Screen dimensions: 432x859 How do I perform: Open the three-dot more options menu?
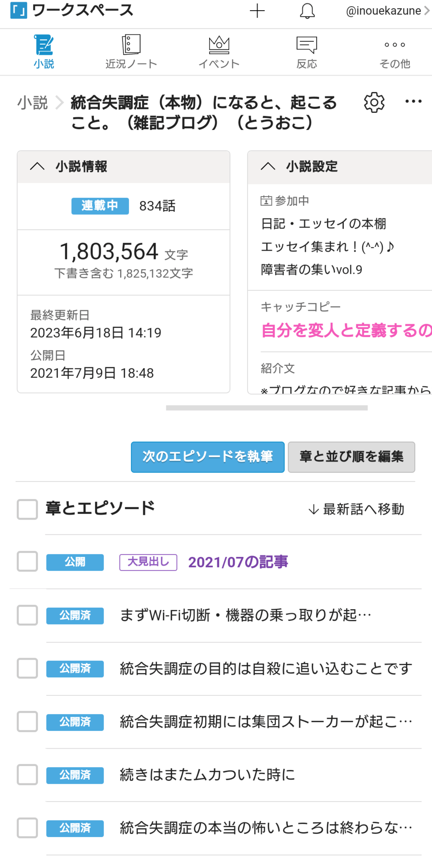click(413, 101)
